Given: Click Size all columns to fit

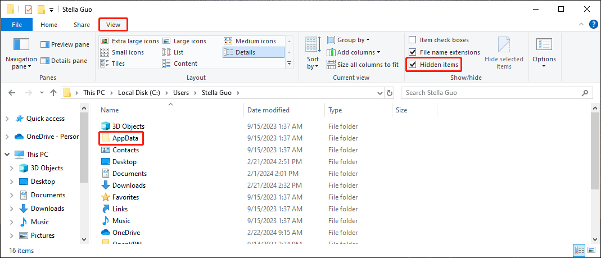Looking at the screenshot, I should [x=363, y=65].
